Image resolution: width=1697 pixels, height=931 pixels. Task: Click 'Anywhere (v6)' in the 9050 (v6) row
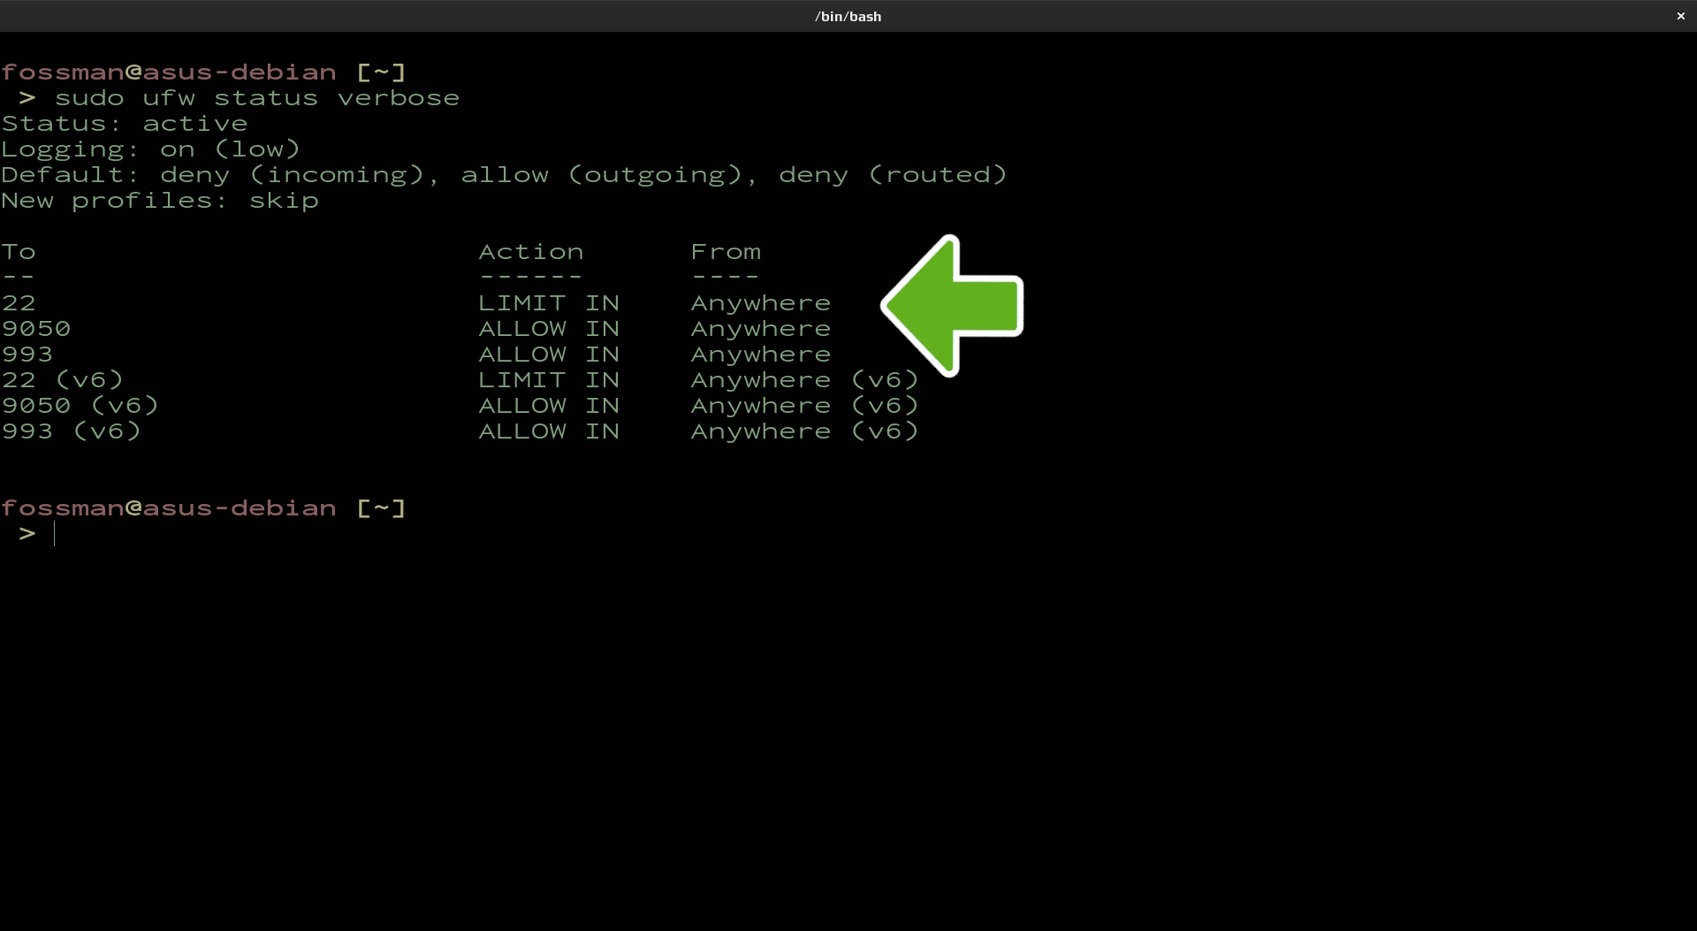click(x=804, y=406)
